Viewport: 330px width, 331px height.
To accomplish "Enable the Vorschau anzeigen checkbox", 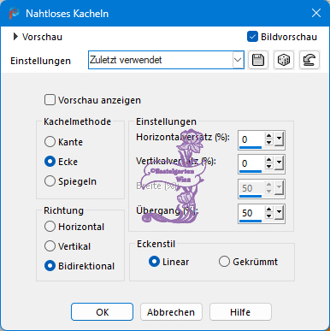I will (50, 100).
